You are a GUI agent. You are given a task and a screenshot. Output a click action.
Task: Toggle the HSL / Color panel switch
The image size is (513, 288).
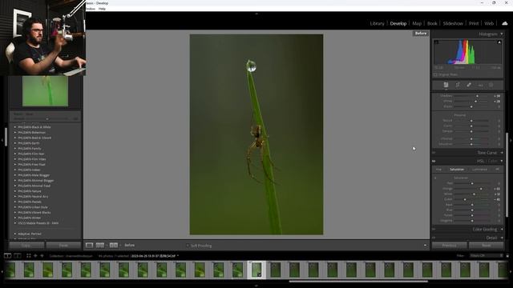pyautogui.click(x=434, y=161)
